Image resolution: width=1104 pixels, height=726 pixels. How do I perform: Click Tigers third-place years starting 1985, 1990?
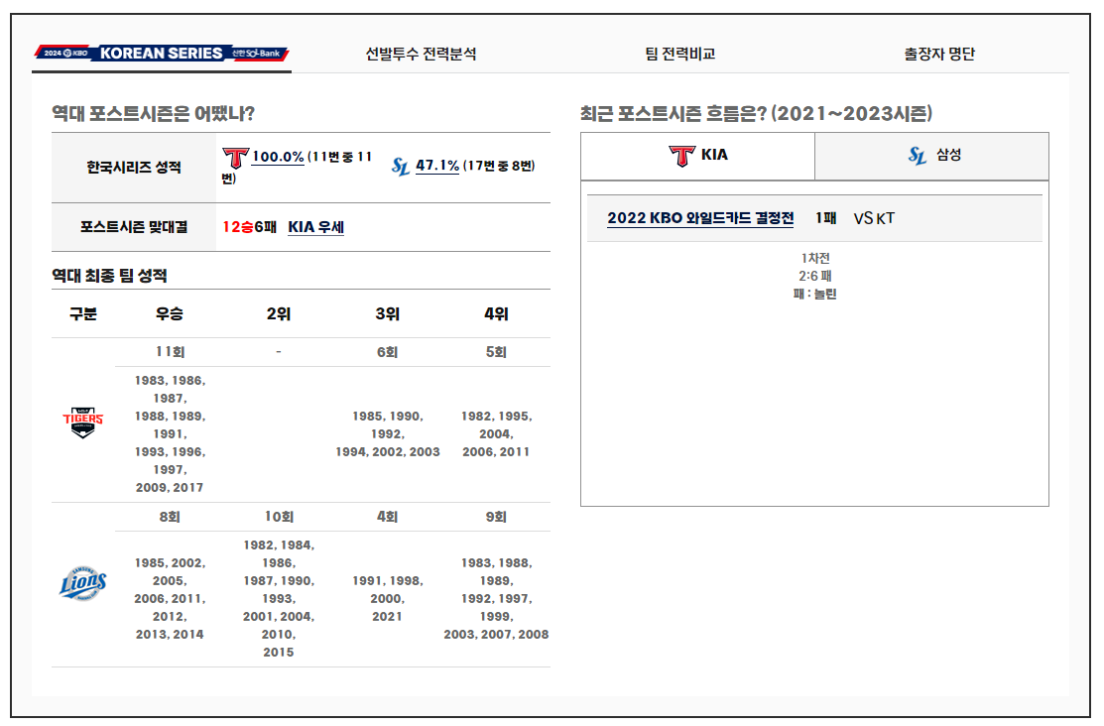(x=387, y=433)
